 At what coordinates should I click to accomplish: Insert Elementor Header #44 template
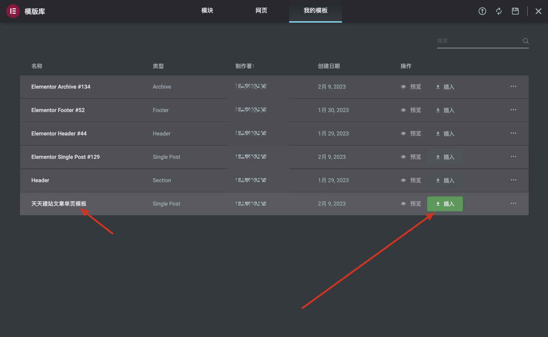[x=445, y=134]
